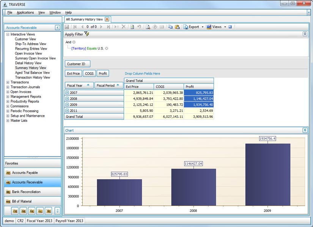Go to next record arrow
The image size is (313, 227).
coord(101,27)
